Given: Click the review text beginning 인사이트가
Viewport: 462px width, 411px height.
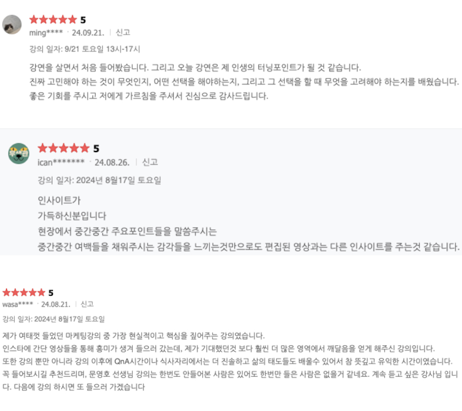Looking at the screenshot, I should coord(248,224).
